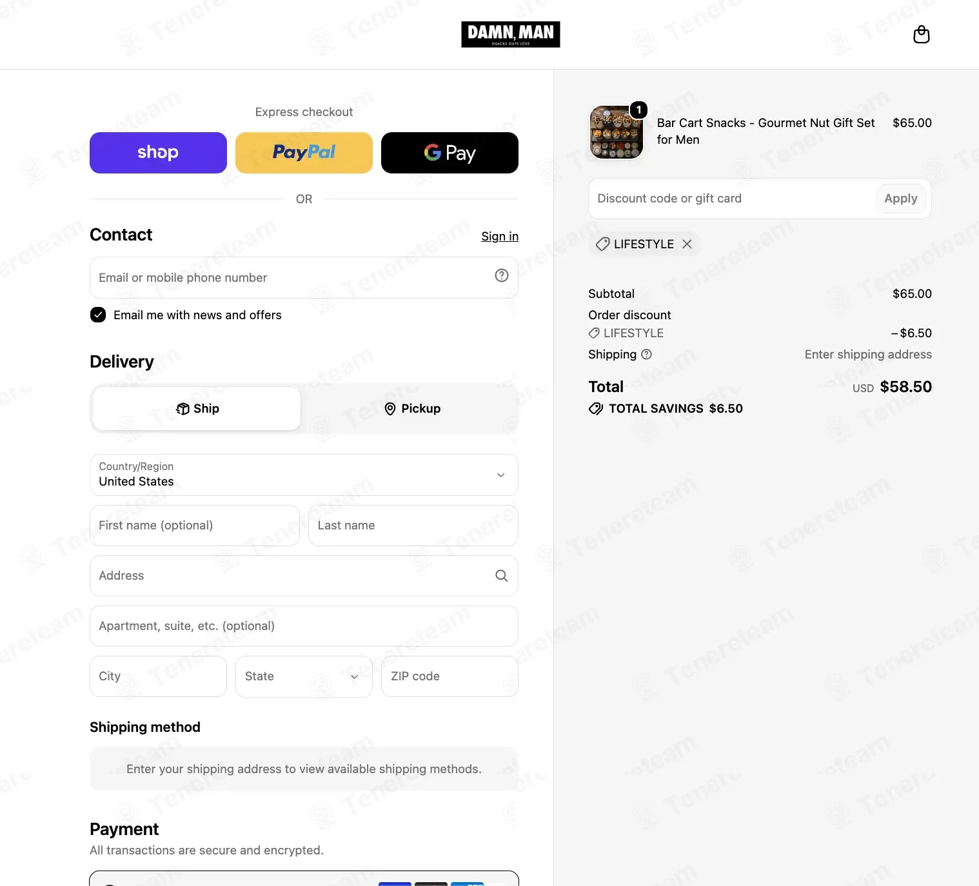Open the shopping bag cart icon
The image size is (979, 886).
coord(922,34)
